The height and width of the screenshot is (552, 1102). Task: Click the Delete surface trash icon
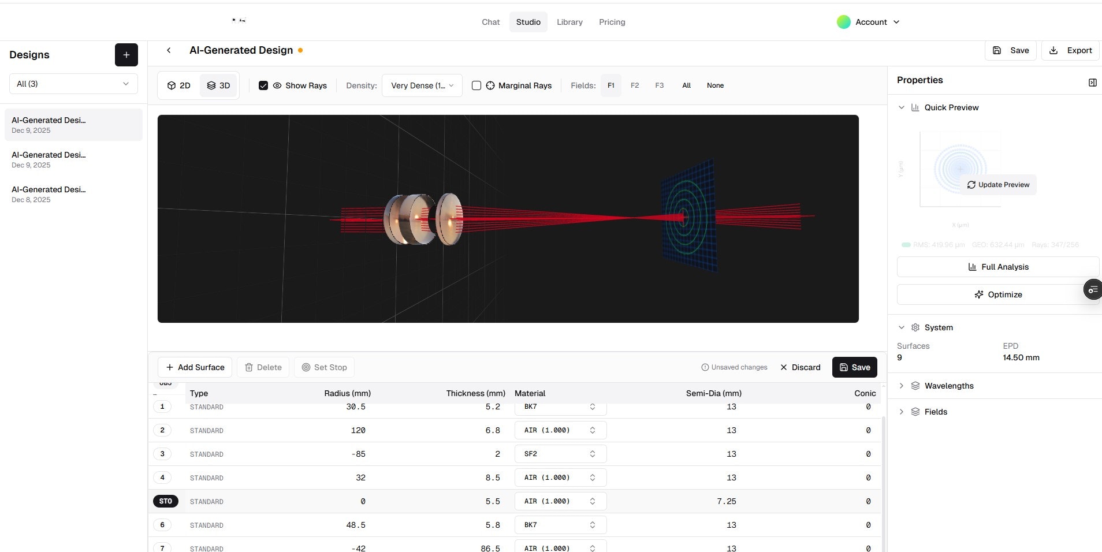[248, 367]
